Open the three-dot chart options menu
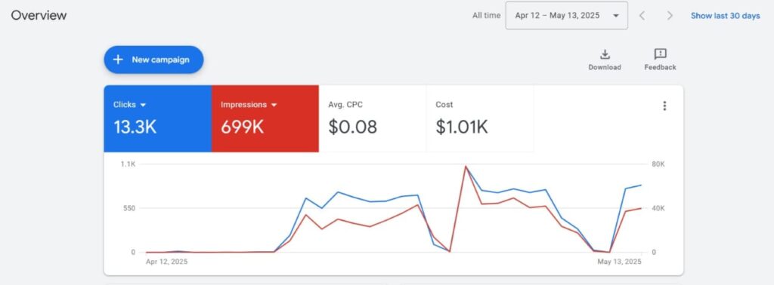This screenshot has height=285, width=774. click(x=664, y=106)
